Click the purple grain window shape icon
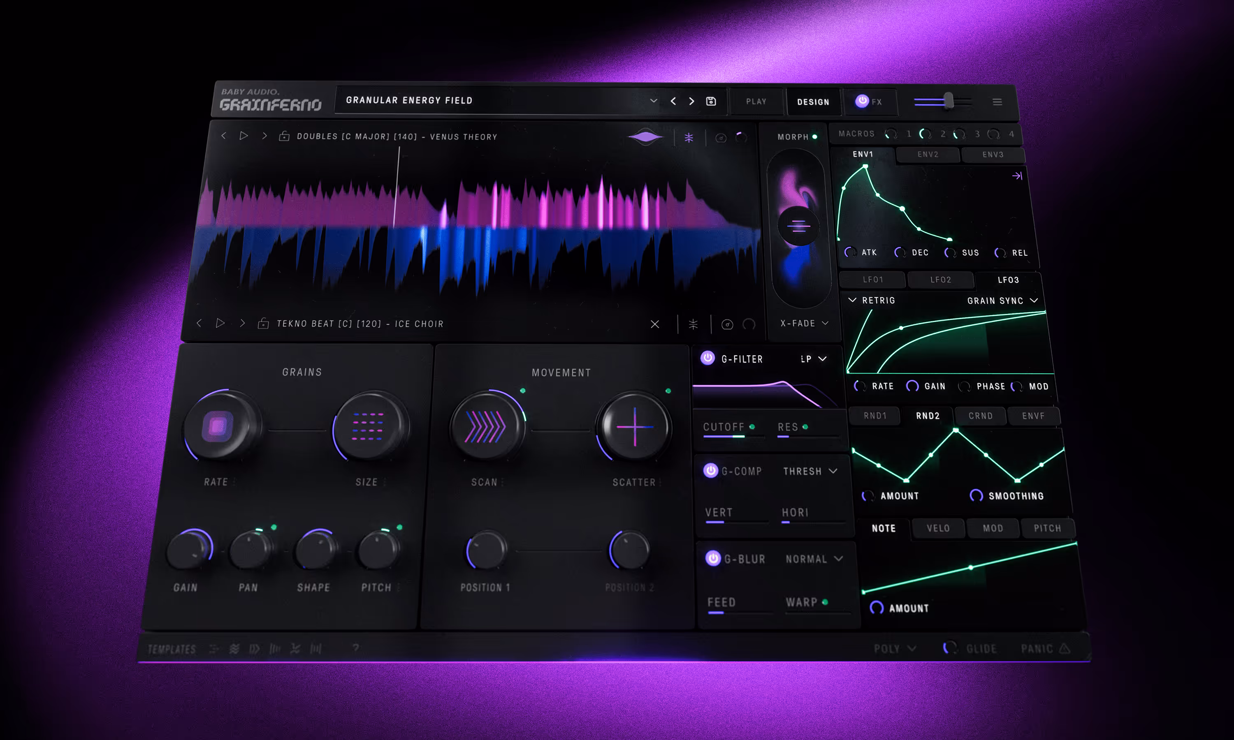Screen dimensions: 1234x740 (645, 136)
